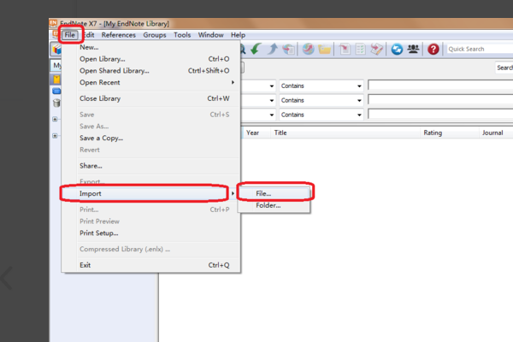
Task: Sort by the Title column header
Action: click(x=345, y=133)
